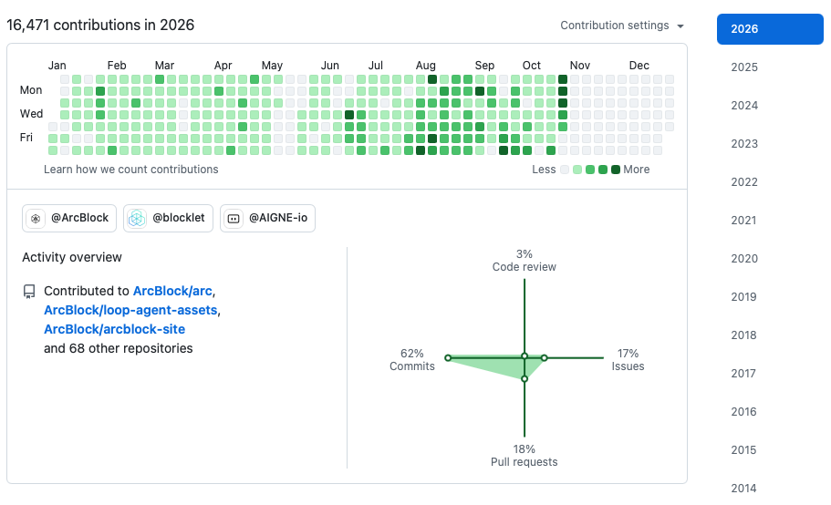
Task: Select year 2026 in the year list
Action: pyautogui.click(x=770, y=29)
